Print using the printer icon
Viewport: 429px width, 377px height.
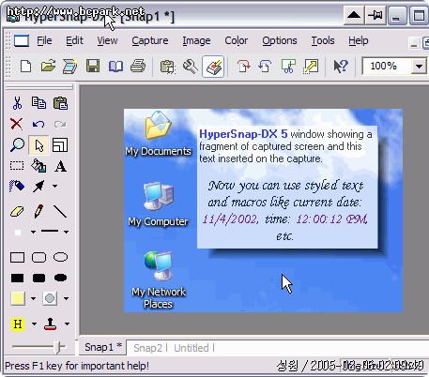coord(138,67)
